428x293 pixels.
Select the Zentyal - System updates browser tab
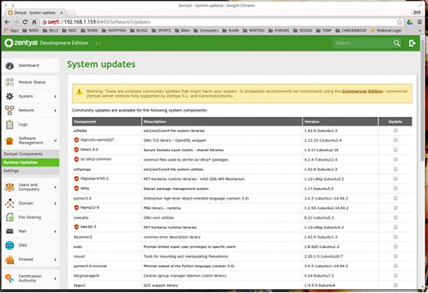(x=34, y=12)
